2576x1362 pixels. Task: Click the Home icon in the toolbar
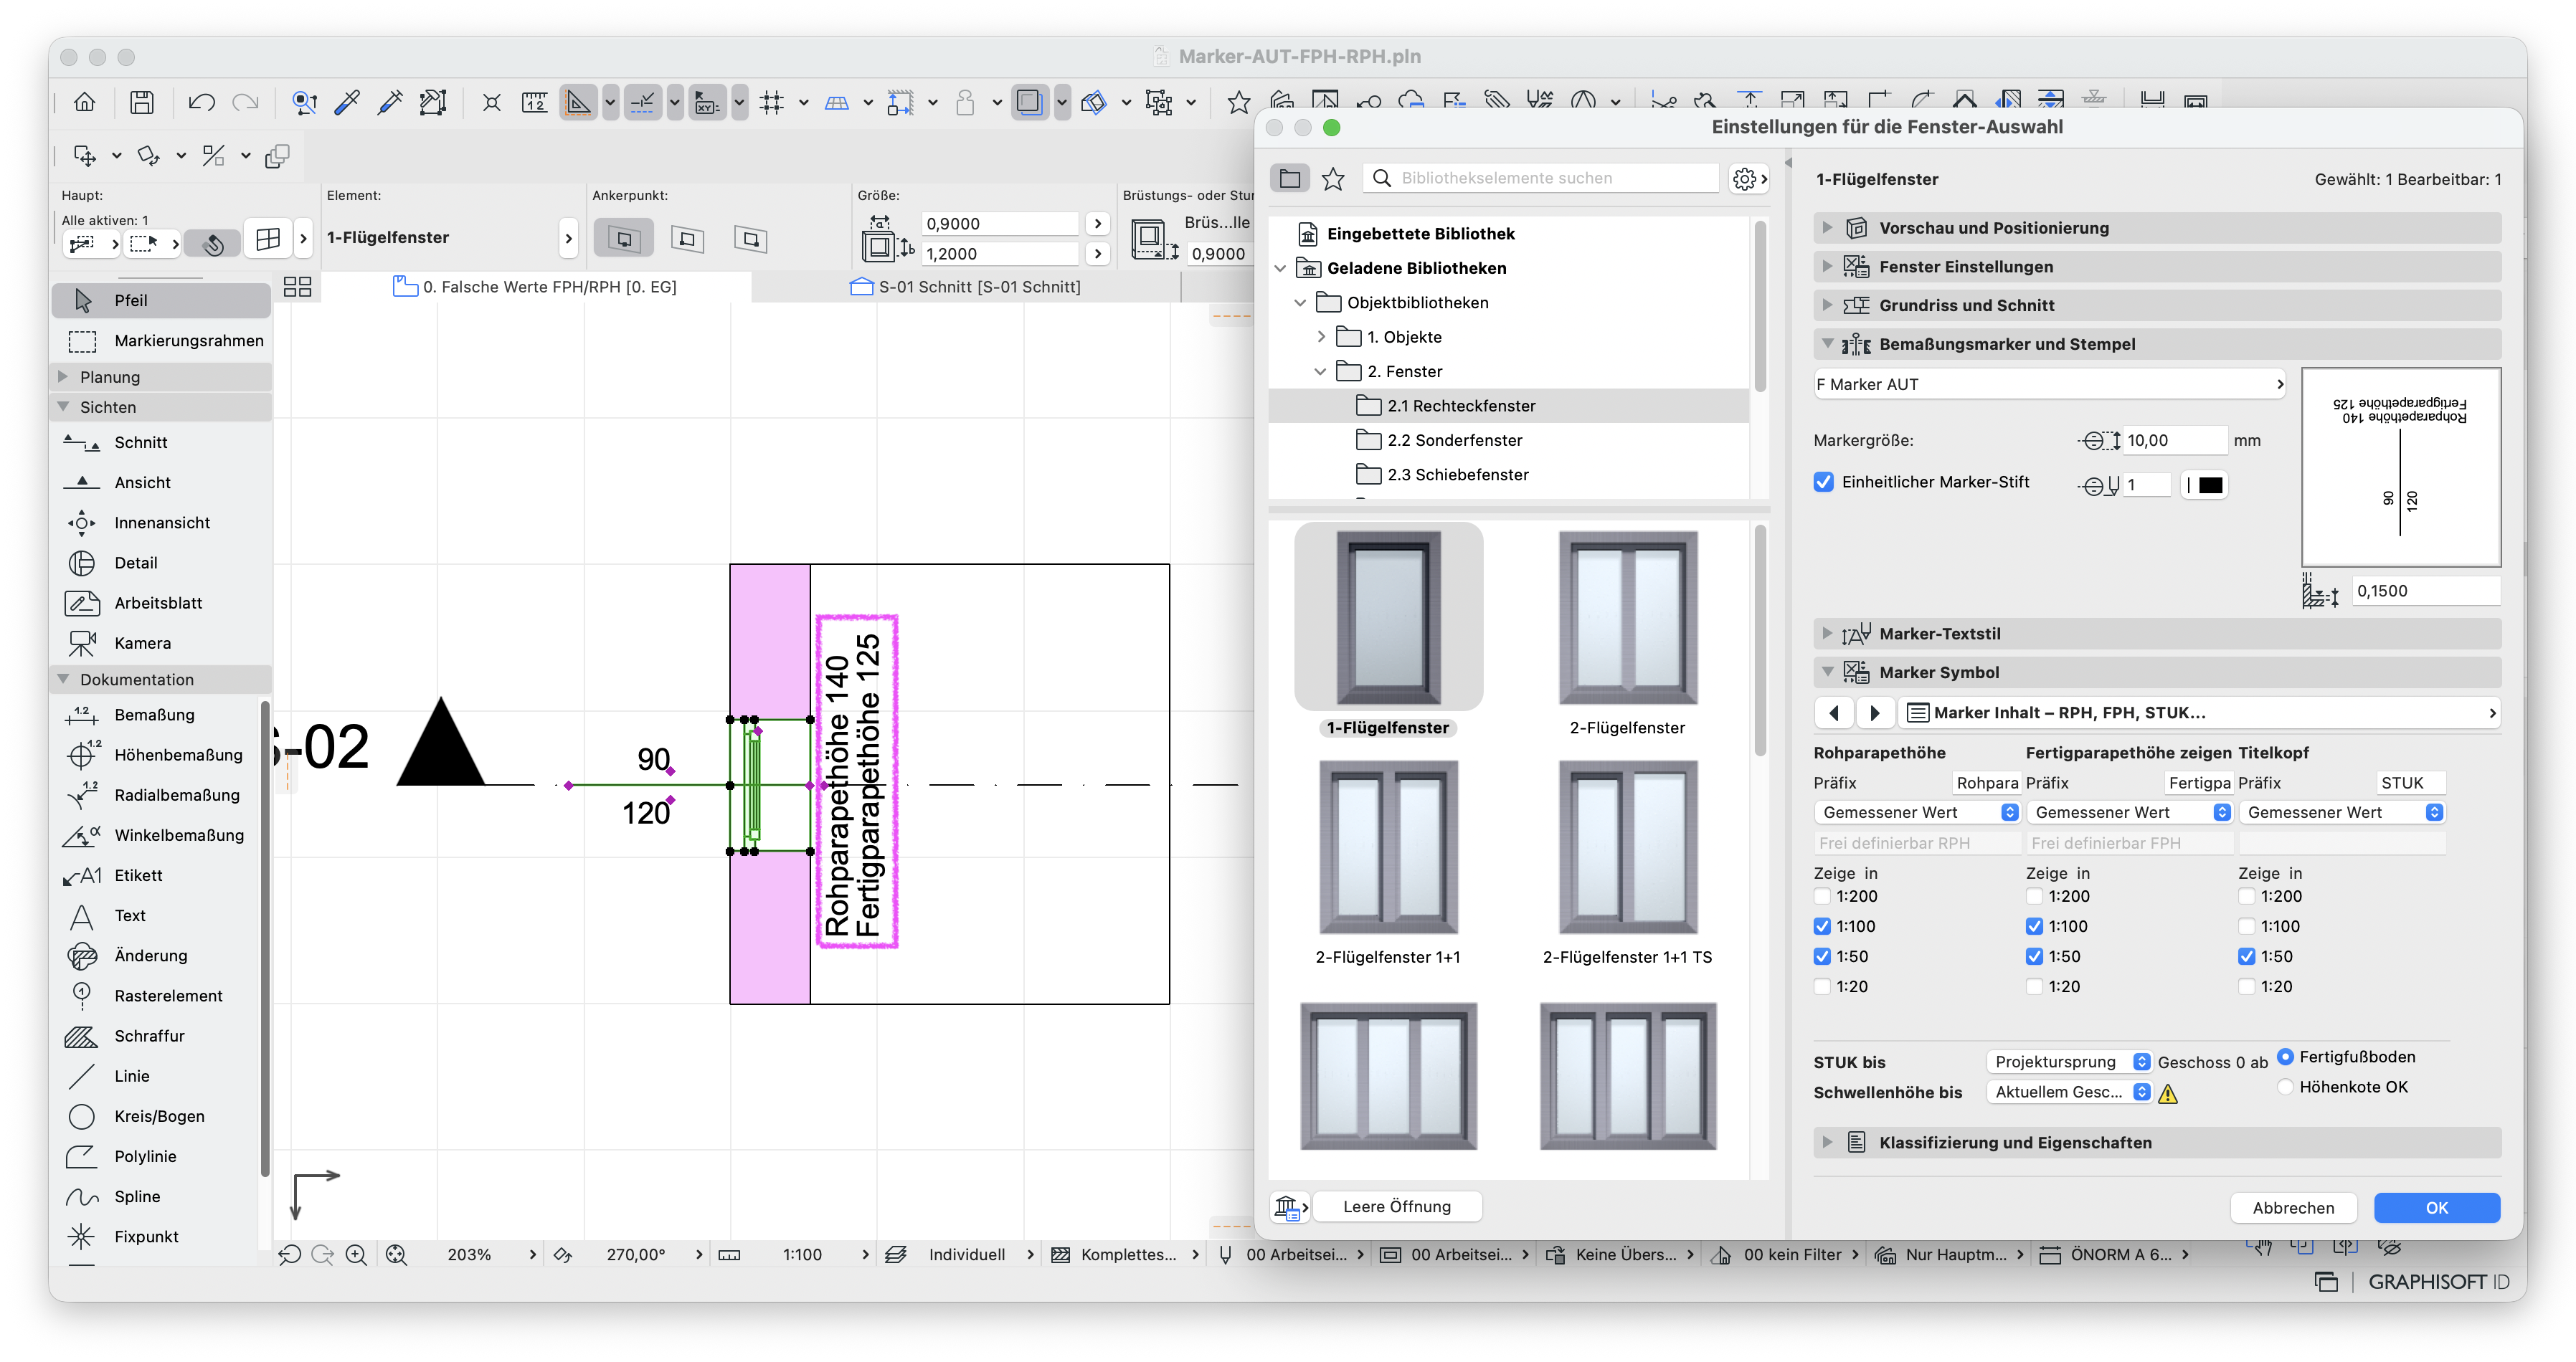pyautogui.click(x=85, y=102)
